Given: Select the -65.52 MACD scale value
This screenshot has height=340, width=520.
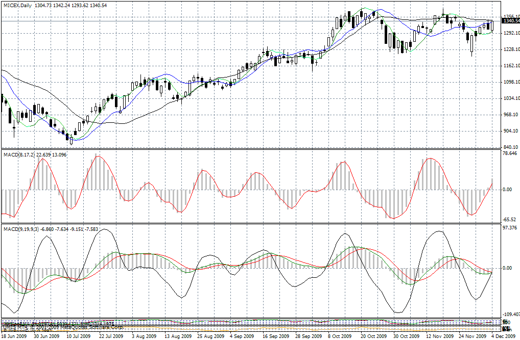Looking at the screenshot, I should pos(510,219).
